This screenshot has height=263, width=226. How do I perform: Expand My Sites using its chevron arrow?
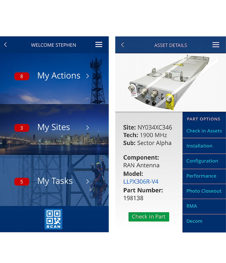(88, 128)
